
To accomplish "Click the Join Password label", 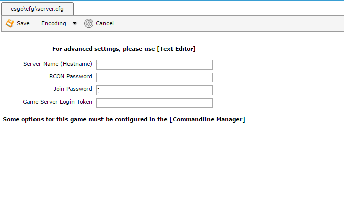I will click(73, 89).
